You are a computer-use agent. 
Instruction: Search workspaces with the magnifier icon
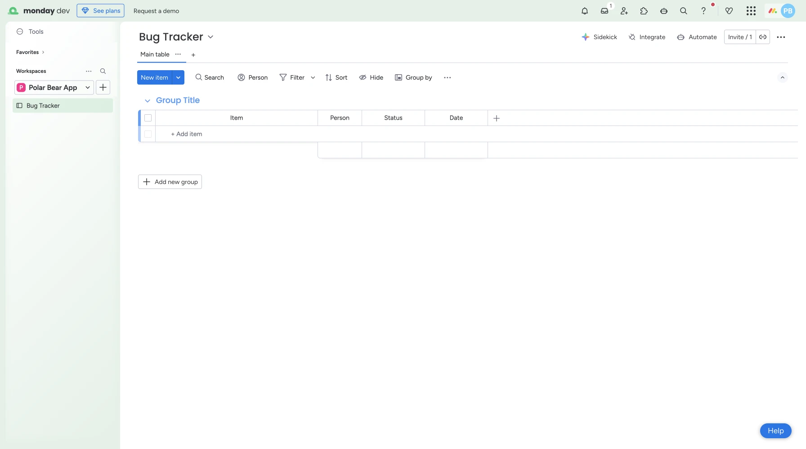pos(103,71)
